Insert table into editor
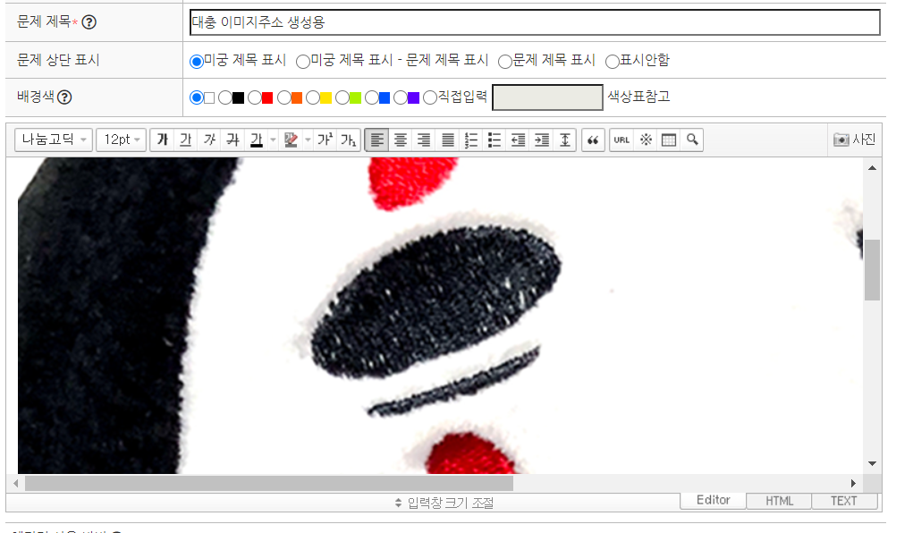The image size is (913, 533). tap(669, 140)
